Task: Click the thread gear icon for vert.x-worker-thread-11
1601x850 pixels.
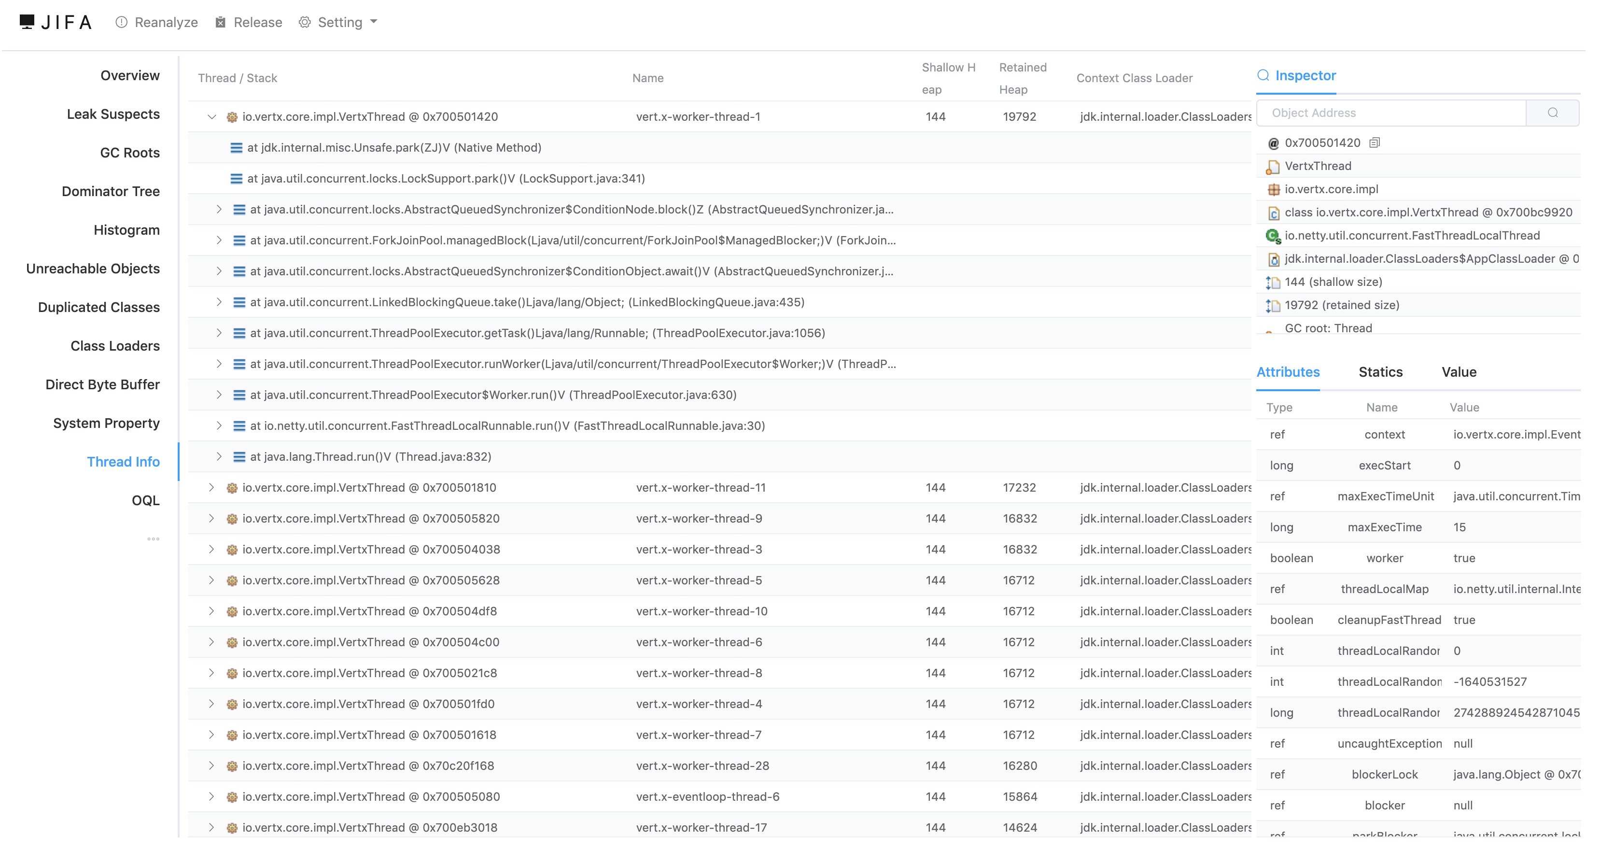Action: point(232,488)
